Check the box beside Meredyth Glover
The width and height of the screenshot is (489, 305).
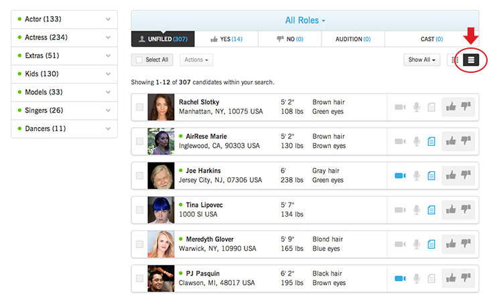tap(139, 244)
